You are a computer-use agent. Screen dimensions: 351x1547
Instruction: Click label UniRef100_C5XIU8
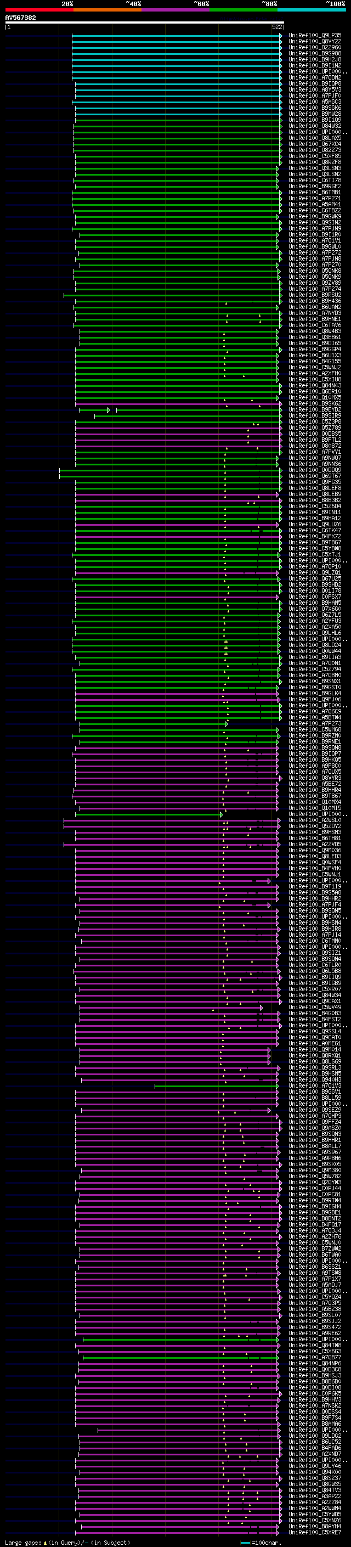pyautogui.click(x=315, y=380)
